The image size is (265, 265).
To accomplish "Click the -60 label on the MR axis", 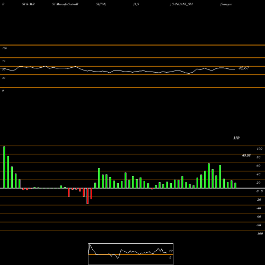I will click(259, 217).
